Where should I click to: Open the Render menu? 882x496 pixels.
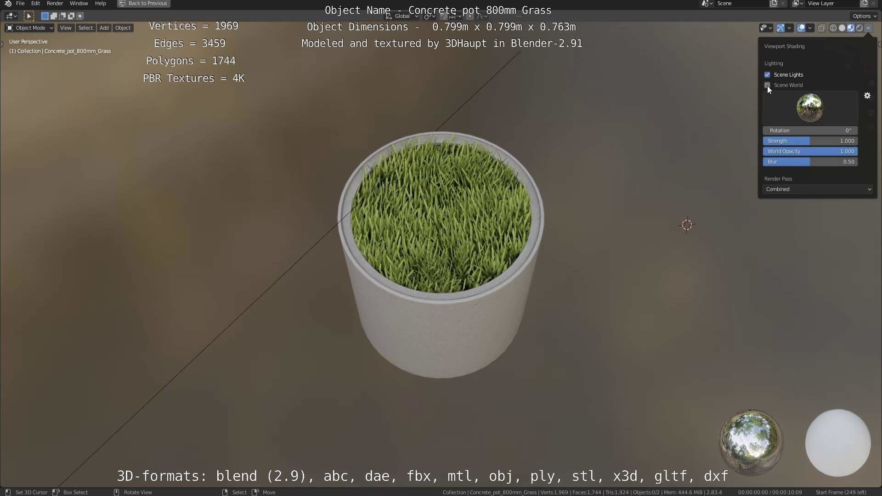(55, 3)
